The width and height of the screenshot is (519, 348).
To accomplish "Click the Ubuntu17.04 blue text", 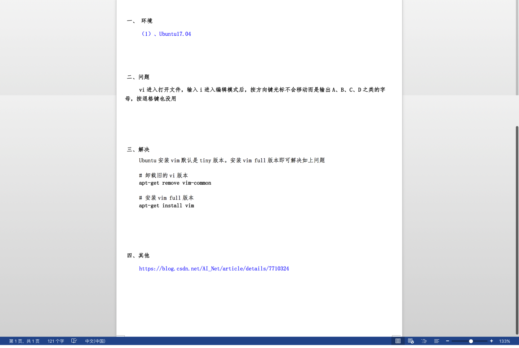I will [175, 34].
